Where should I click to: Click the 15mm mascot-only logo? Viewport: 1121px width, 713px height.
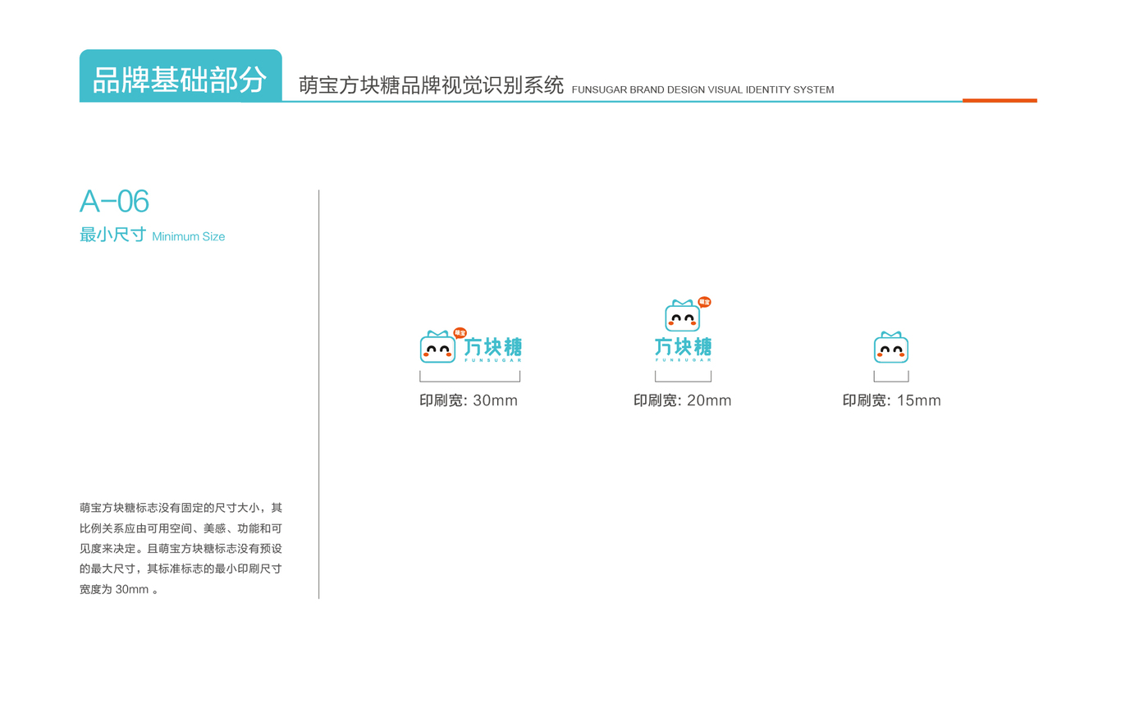pyautogui.click(x=891, y=347)
